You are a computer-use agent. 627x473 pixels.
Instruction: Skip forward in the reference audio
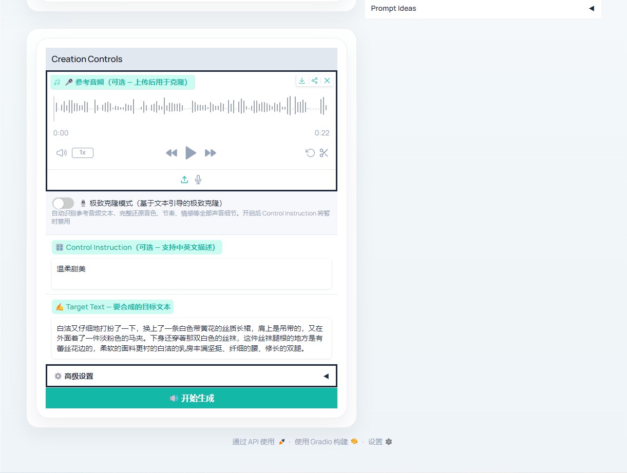210,153
